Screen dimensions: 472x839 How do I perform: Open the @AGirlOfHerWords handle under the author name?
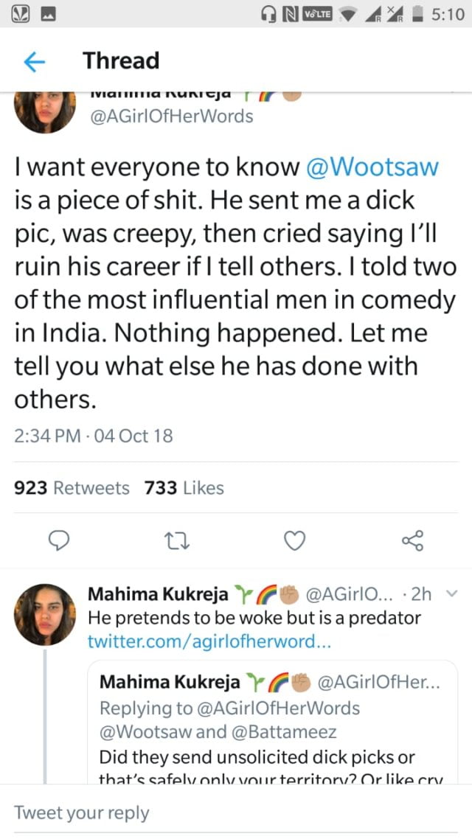170,116
